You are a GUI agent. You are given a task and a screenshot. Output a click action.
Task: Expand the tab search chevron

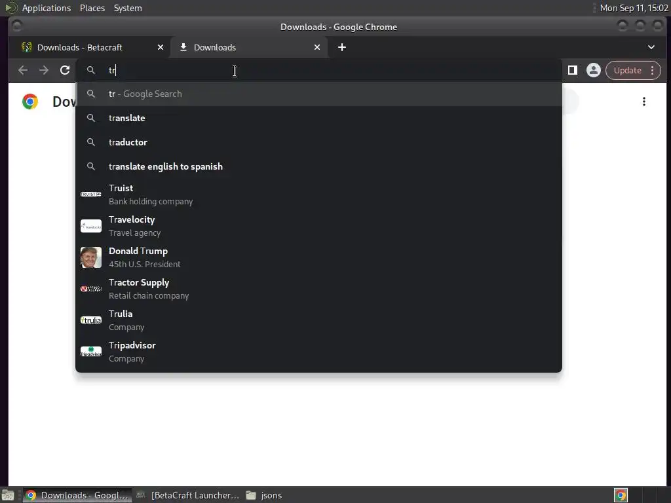coord(651,47)
